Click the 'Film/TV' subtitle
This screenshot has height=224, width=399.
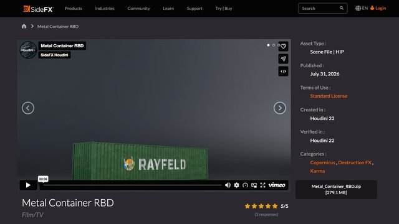pyautogui.click(x=32, y=215)
